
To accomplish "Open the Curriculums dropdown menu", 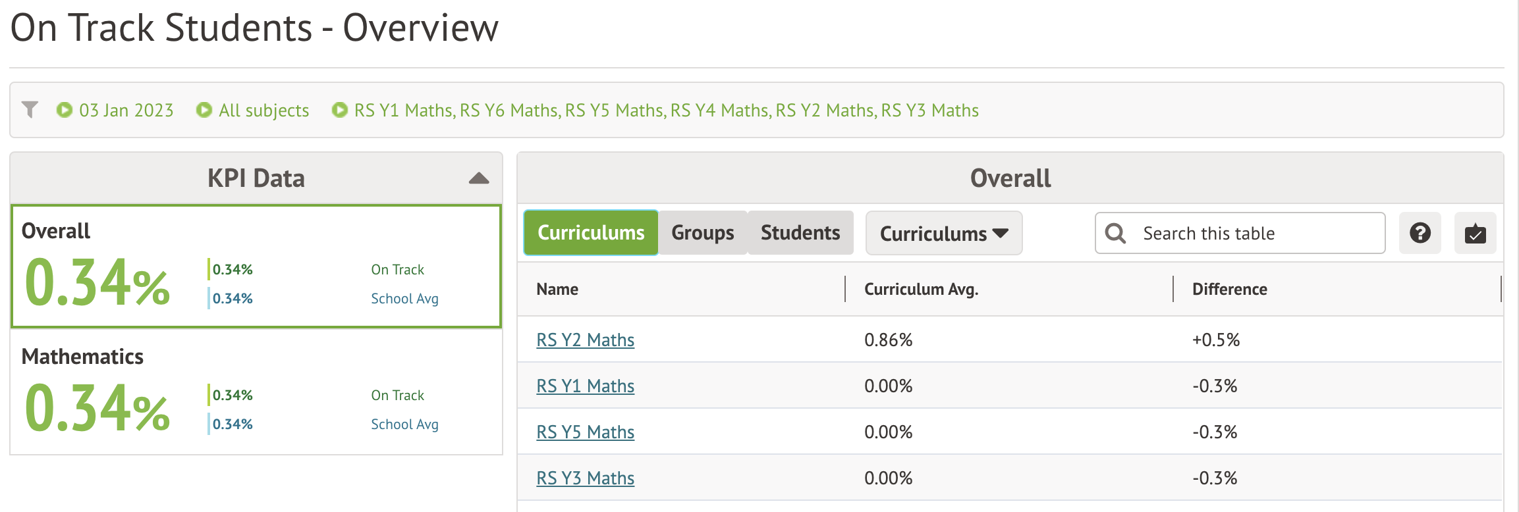I will (x=943, y=233).
